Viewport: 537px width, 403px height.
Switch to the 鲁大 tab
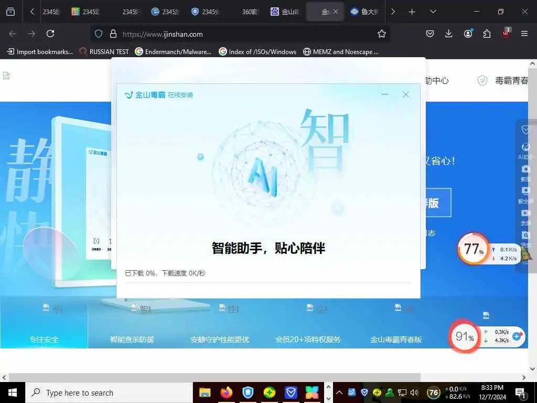[364, 12]
